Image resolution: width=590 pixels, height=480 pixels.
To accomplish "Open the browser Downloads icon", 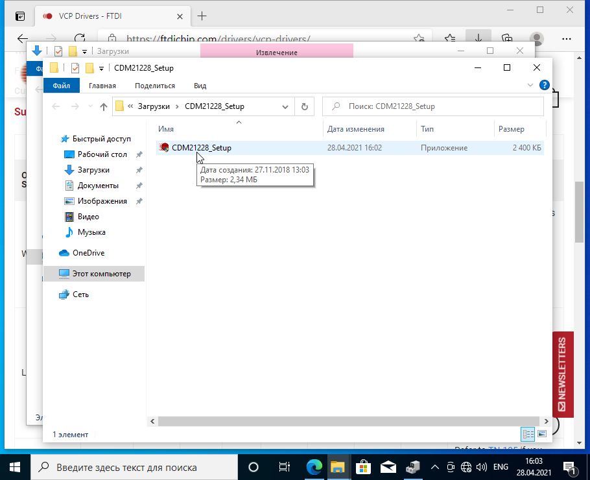I will tap(478, 38).
